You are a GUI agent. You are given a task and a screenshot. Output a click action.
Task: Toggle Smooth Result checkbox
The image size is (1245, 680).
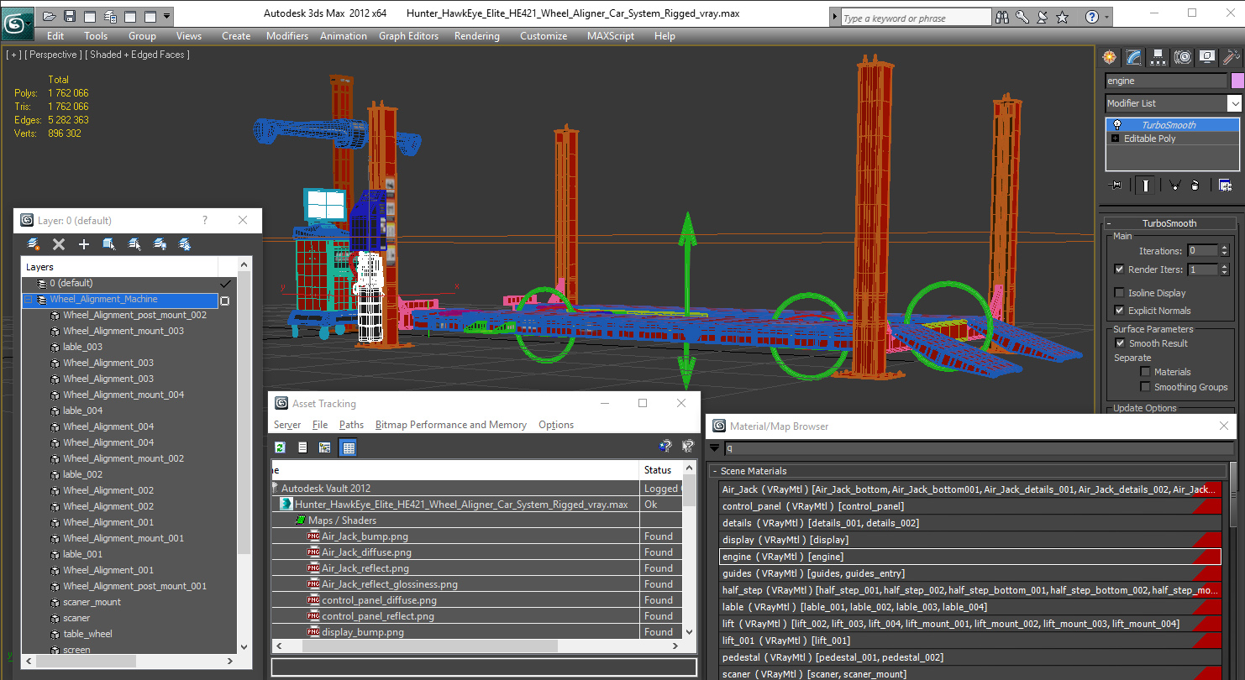[x=1119, y=343]
